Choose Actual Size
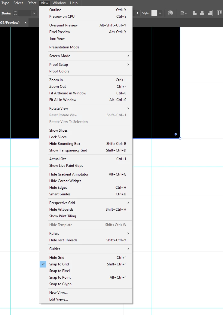This screenshot has height=315, width=223. point(86,159)
